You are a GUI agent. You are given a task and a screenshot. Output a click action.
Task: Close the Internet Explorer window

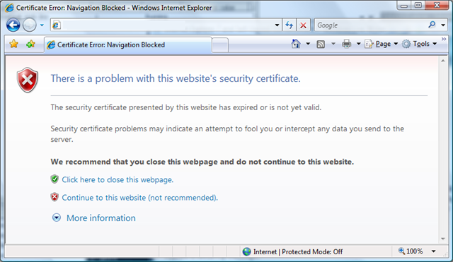coord(437,5)
